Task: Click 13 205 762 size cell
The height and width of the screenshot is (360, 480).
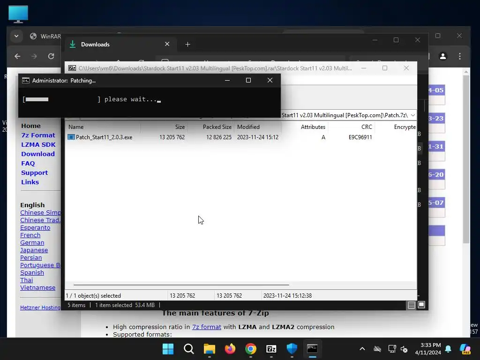Action: [172, 137]
